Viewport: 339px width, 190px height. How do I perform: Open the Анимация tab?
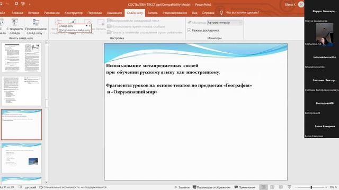point(114,13)
